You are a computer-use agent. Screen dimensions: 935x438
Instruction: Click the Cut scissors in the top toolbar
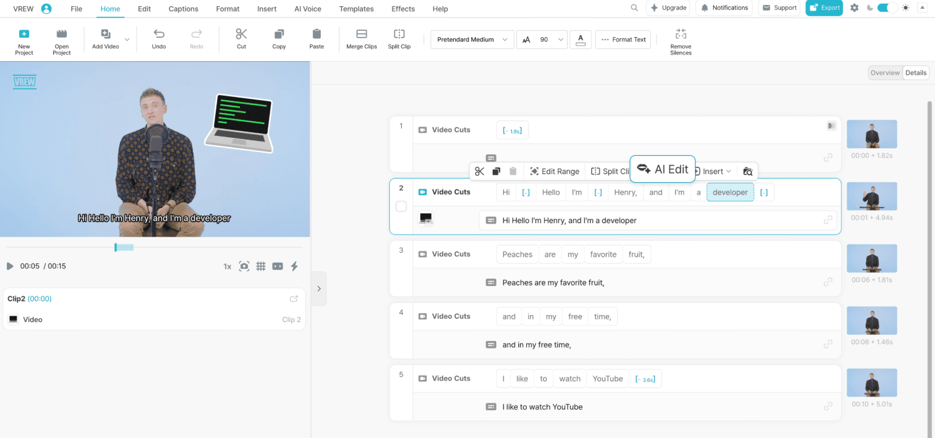(242, 34)
